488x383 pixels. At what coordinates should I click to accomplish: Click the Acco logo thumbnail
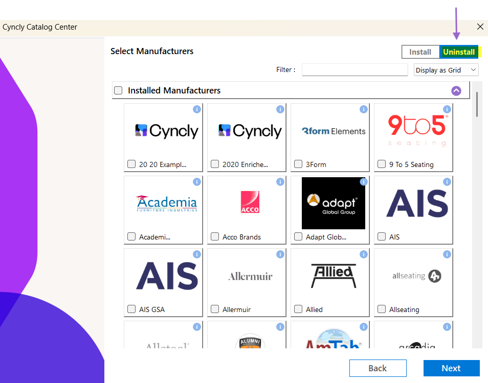pos(250,203)
